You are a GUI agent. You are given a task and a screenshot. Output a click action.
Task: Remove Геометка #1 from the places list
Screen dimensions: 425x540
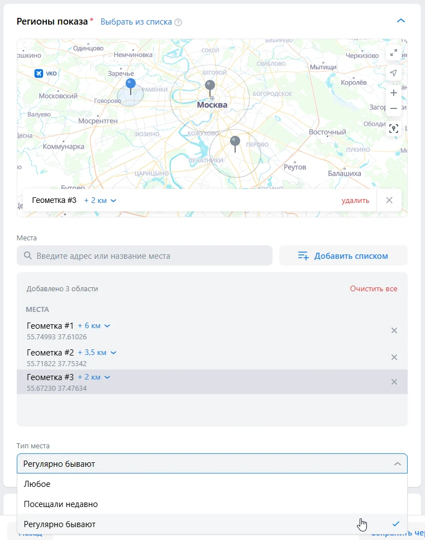[394, 330]
